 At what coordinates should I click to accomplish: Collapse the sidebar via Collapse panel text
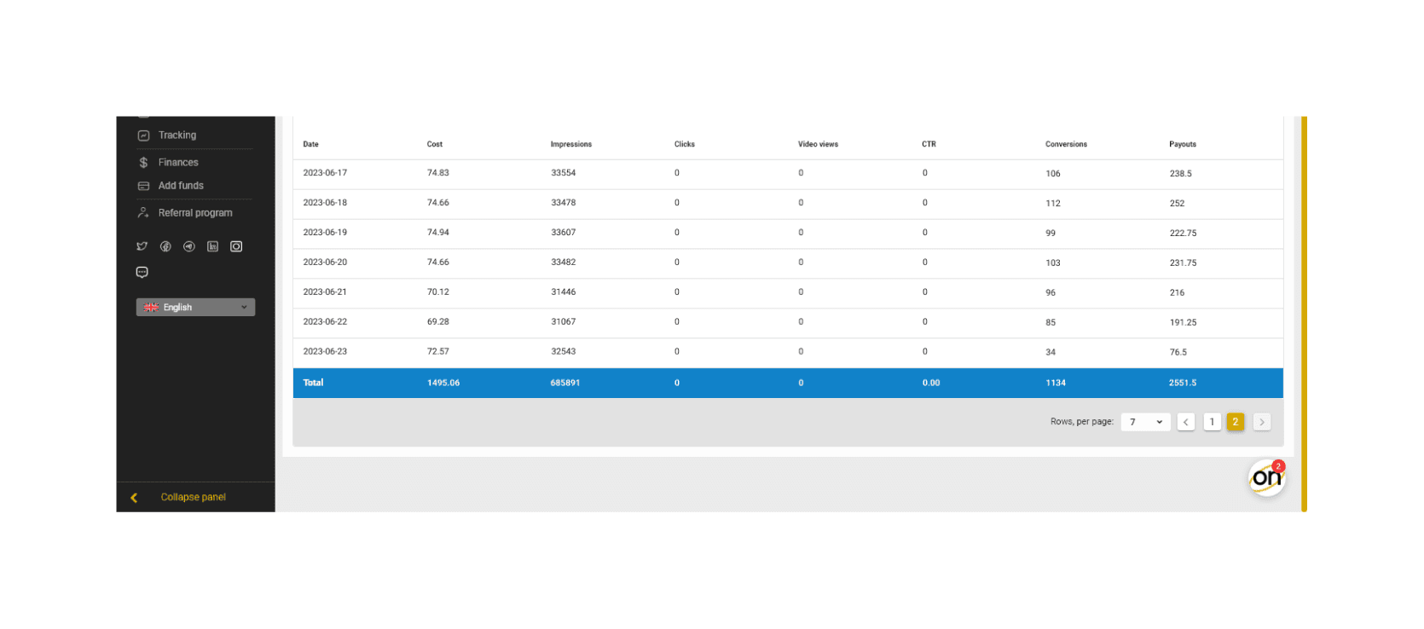tap(194, 498)
